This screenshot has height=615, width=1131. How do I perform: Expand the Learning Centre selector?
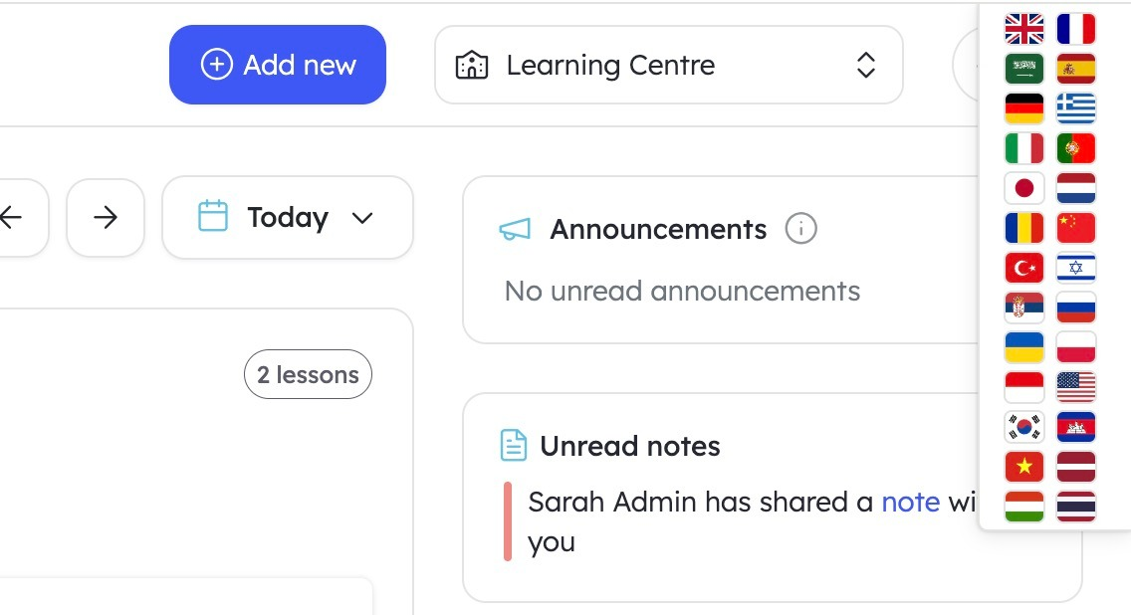[x=866, y=65]
